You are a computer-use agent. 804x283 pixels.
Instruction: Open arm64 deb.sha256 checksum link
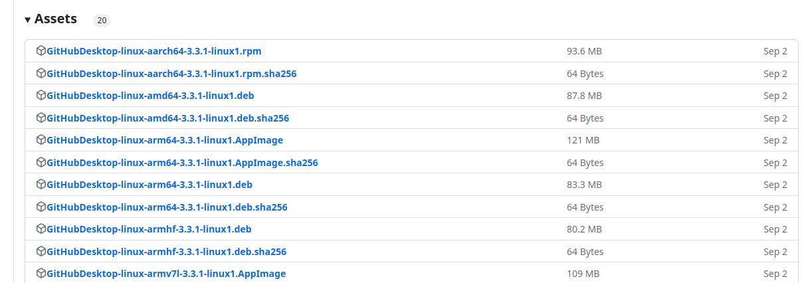[x=167, y=207]
